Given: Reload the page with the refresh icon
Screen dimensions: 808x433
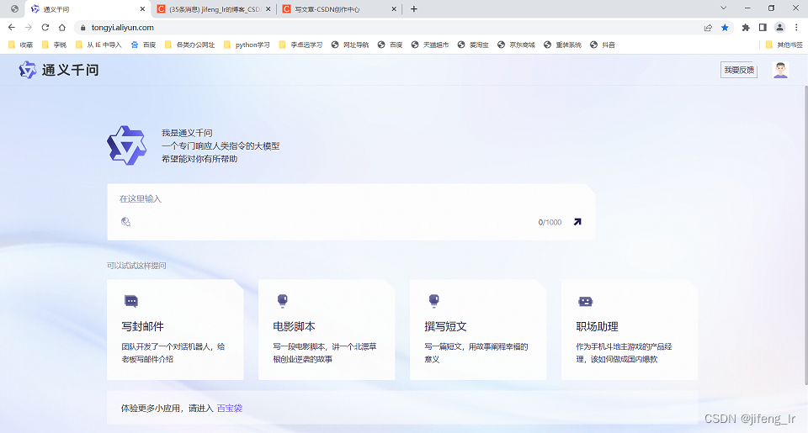Looking at the screenshot, I should 45,27.
